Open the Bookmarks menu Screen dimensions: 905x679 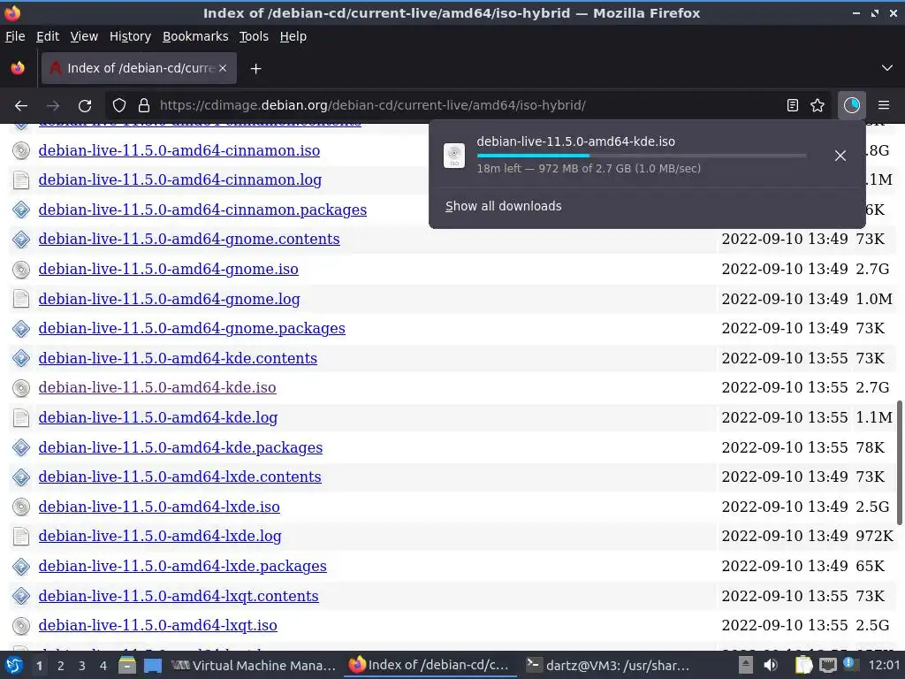pyautogui.click(x=195, y=36)
